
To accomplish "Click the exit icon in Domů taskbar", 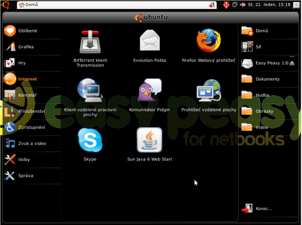I will point(212,5).
